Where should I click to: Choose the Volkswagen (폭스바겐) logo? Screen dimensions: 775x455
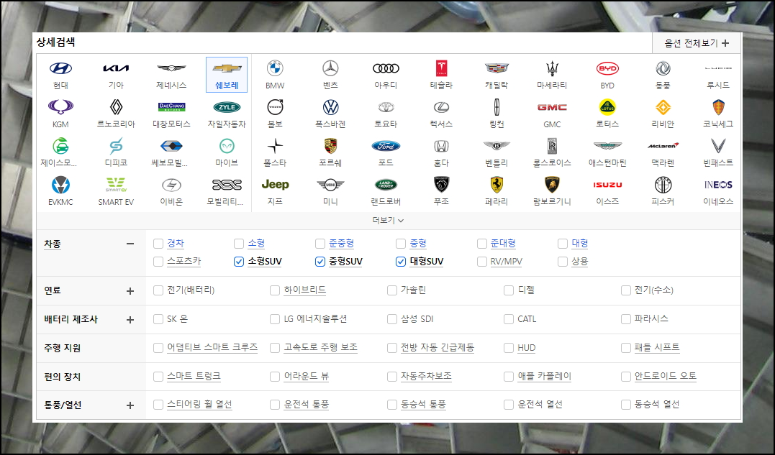331,106
